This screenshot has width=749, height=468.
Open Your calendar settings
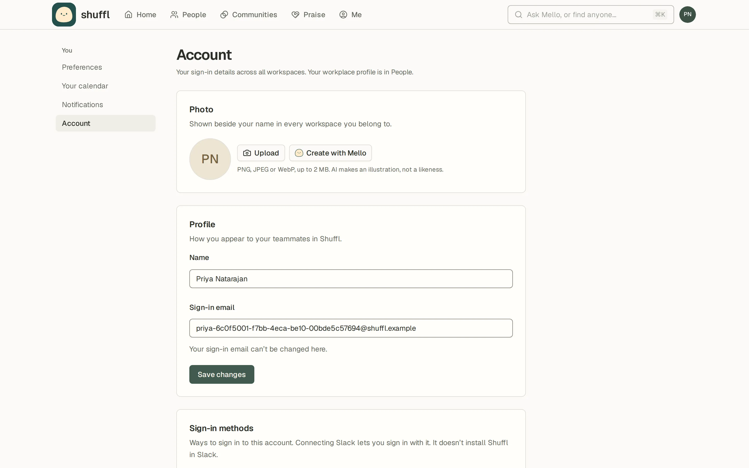pos(106,86)
